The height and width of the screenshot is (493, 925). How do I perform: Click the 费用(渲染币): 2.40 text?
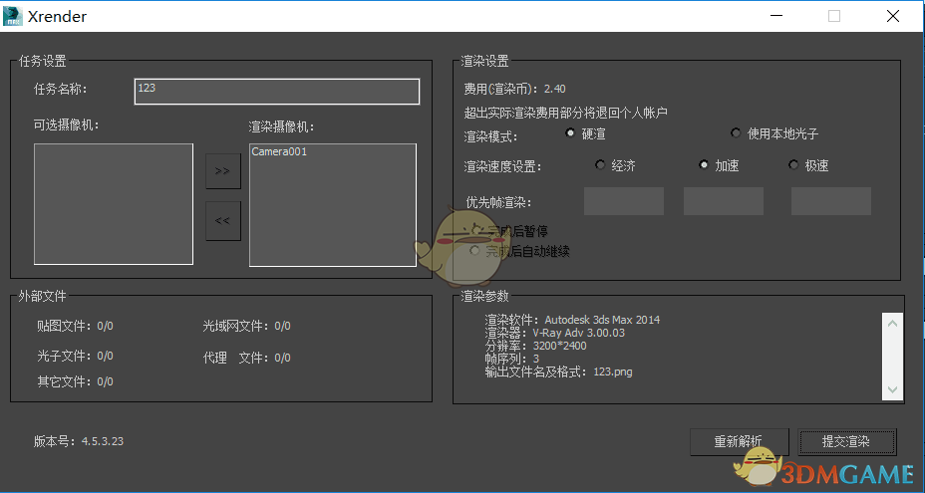(514, 89)
